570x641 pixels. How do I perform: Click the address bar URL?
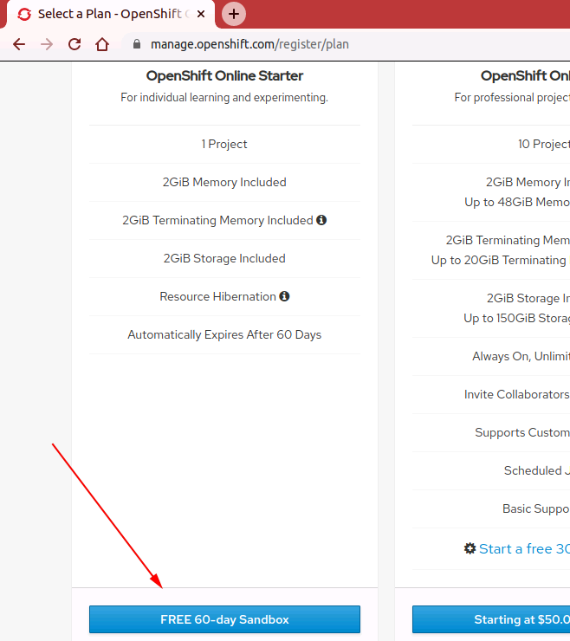(x=249, y=44)
